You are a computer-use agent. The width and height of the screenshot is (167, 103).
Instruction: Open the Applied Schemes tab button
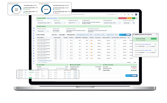pos(112,35)
